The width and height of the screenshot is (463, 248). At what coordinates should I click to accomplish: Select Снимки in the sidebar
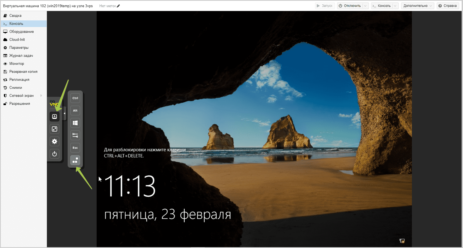tap(24, 87)
